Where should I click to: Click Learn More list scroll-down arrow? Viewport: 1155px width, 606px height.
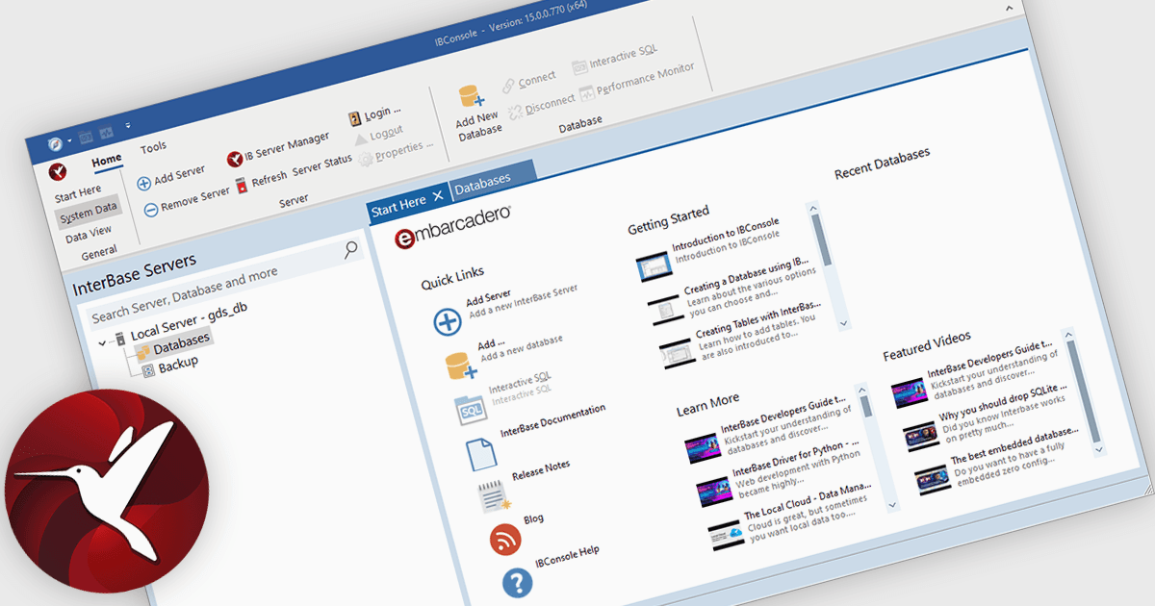(893, 504)
